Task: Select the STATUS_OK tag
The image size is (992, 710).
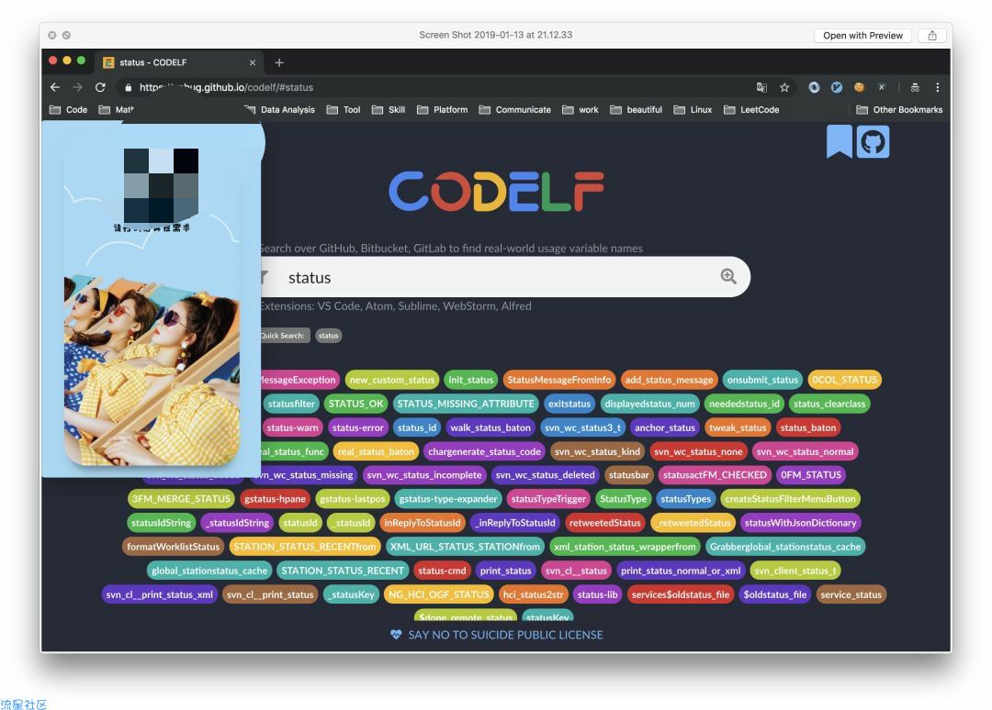Action: (x=356, y=404)
